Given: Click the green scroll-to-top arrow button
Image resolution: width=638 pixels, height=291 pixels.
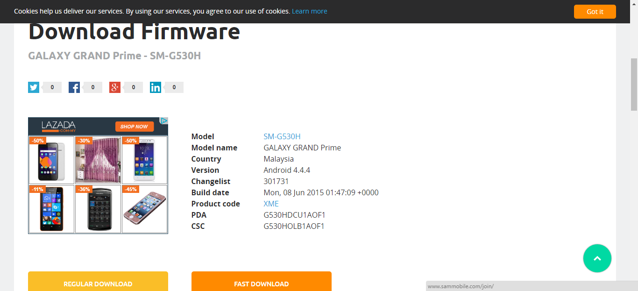Looking at the screenshot, I should coord(597,258).
